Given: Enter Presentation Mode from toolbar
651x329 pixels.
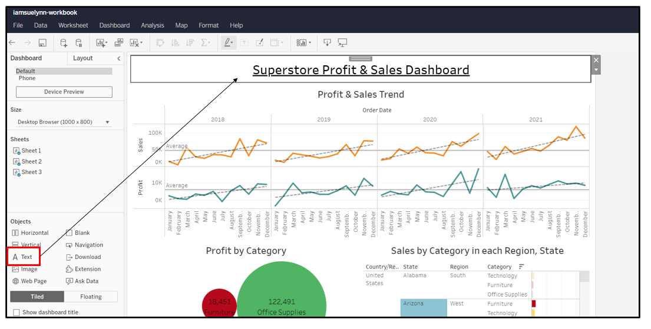Looking at the screenshot, I should 342,42.
